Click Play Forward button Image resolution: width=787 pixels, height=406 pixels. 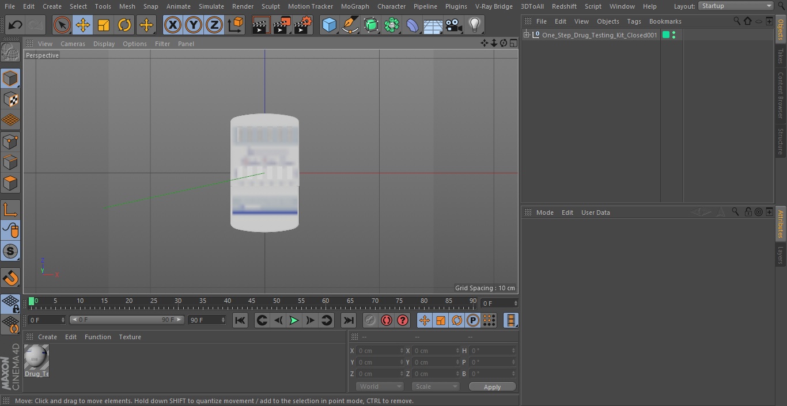pos(294,320)
